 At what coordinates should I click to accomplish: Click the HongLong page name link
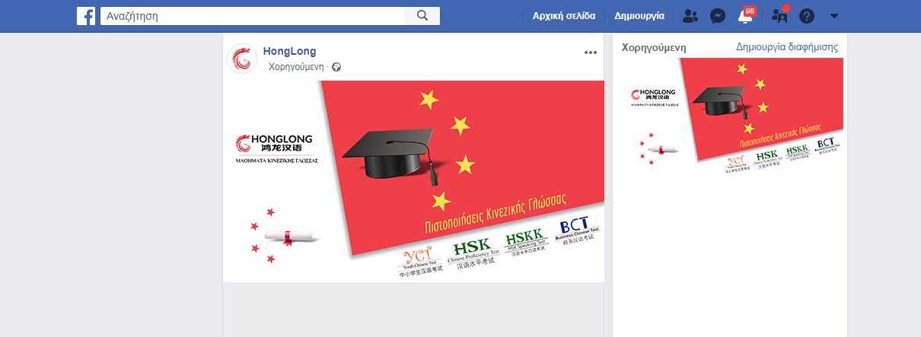pyautogui.click(x=289, y=51)
